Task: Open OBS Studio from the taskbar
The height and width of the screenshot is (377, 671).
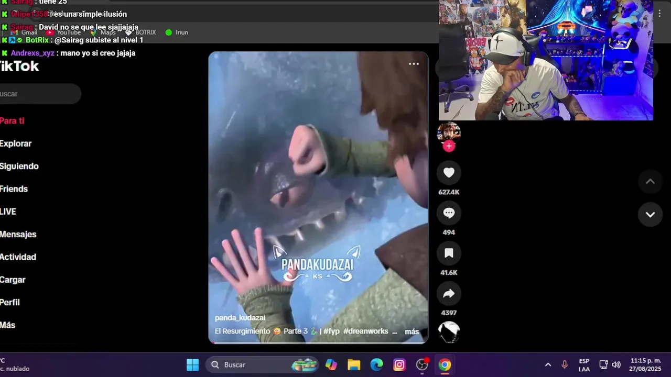Action: [x=422, y=364]
